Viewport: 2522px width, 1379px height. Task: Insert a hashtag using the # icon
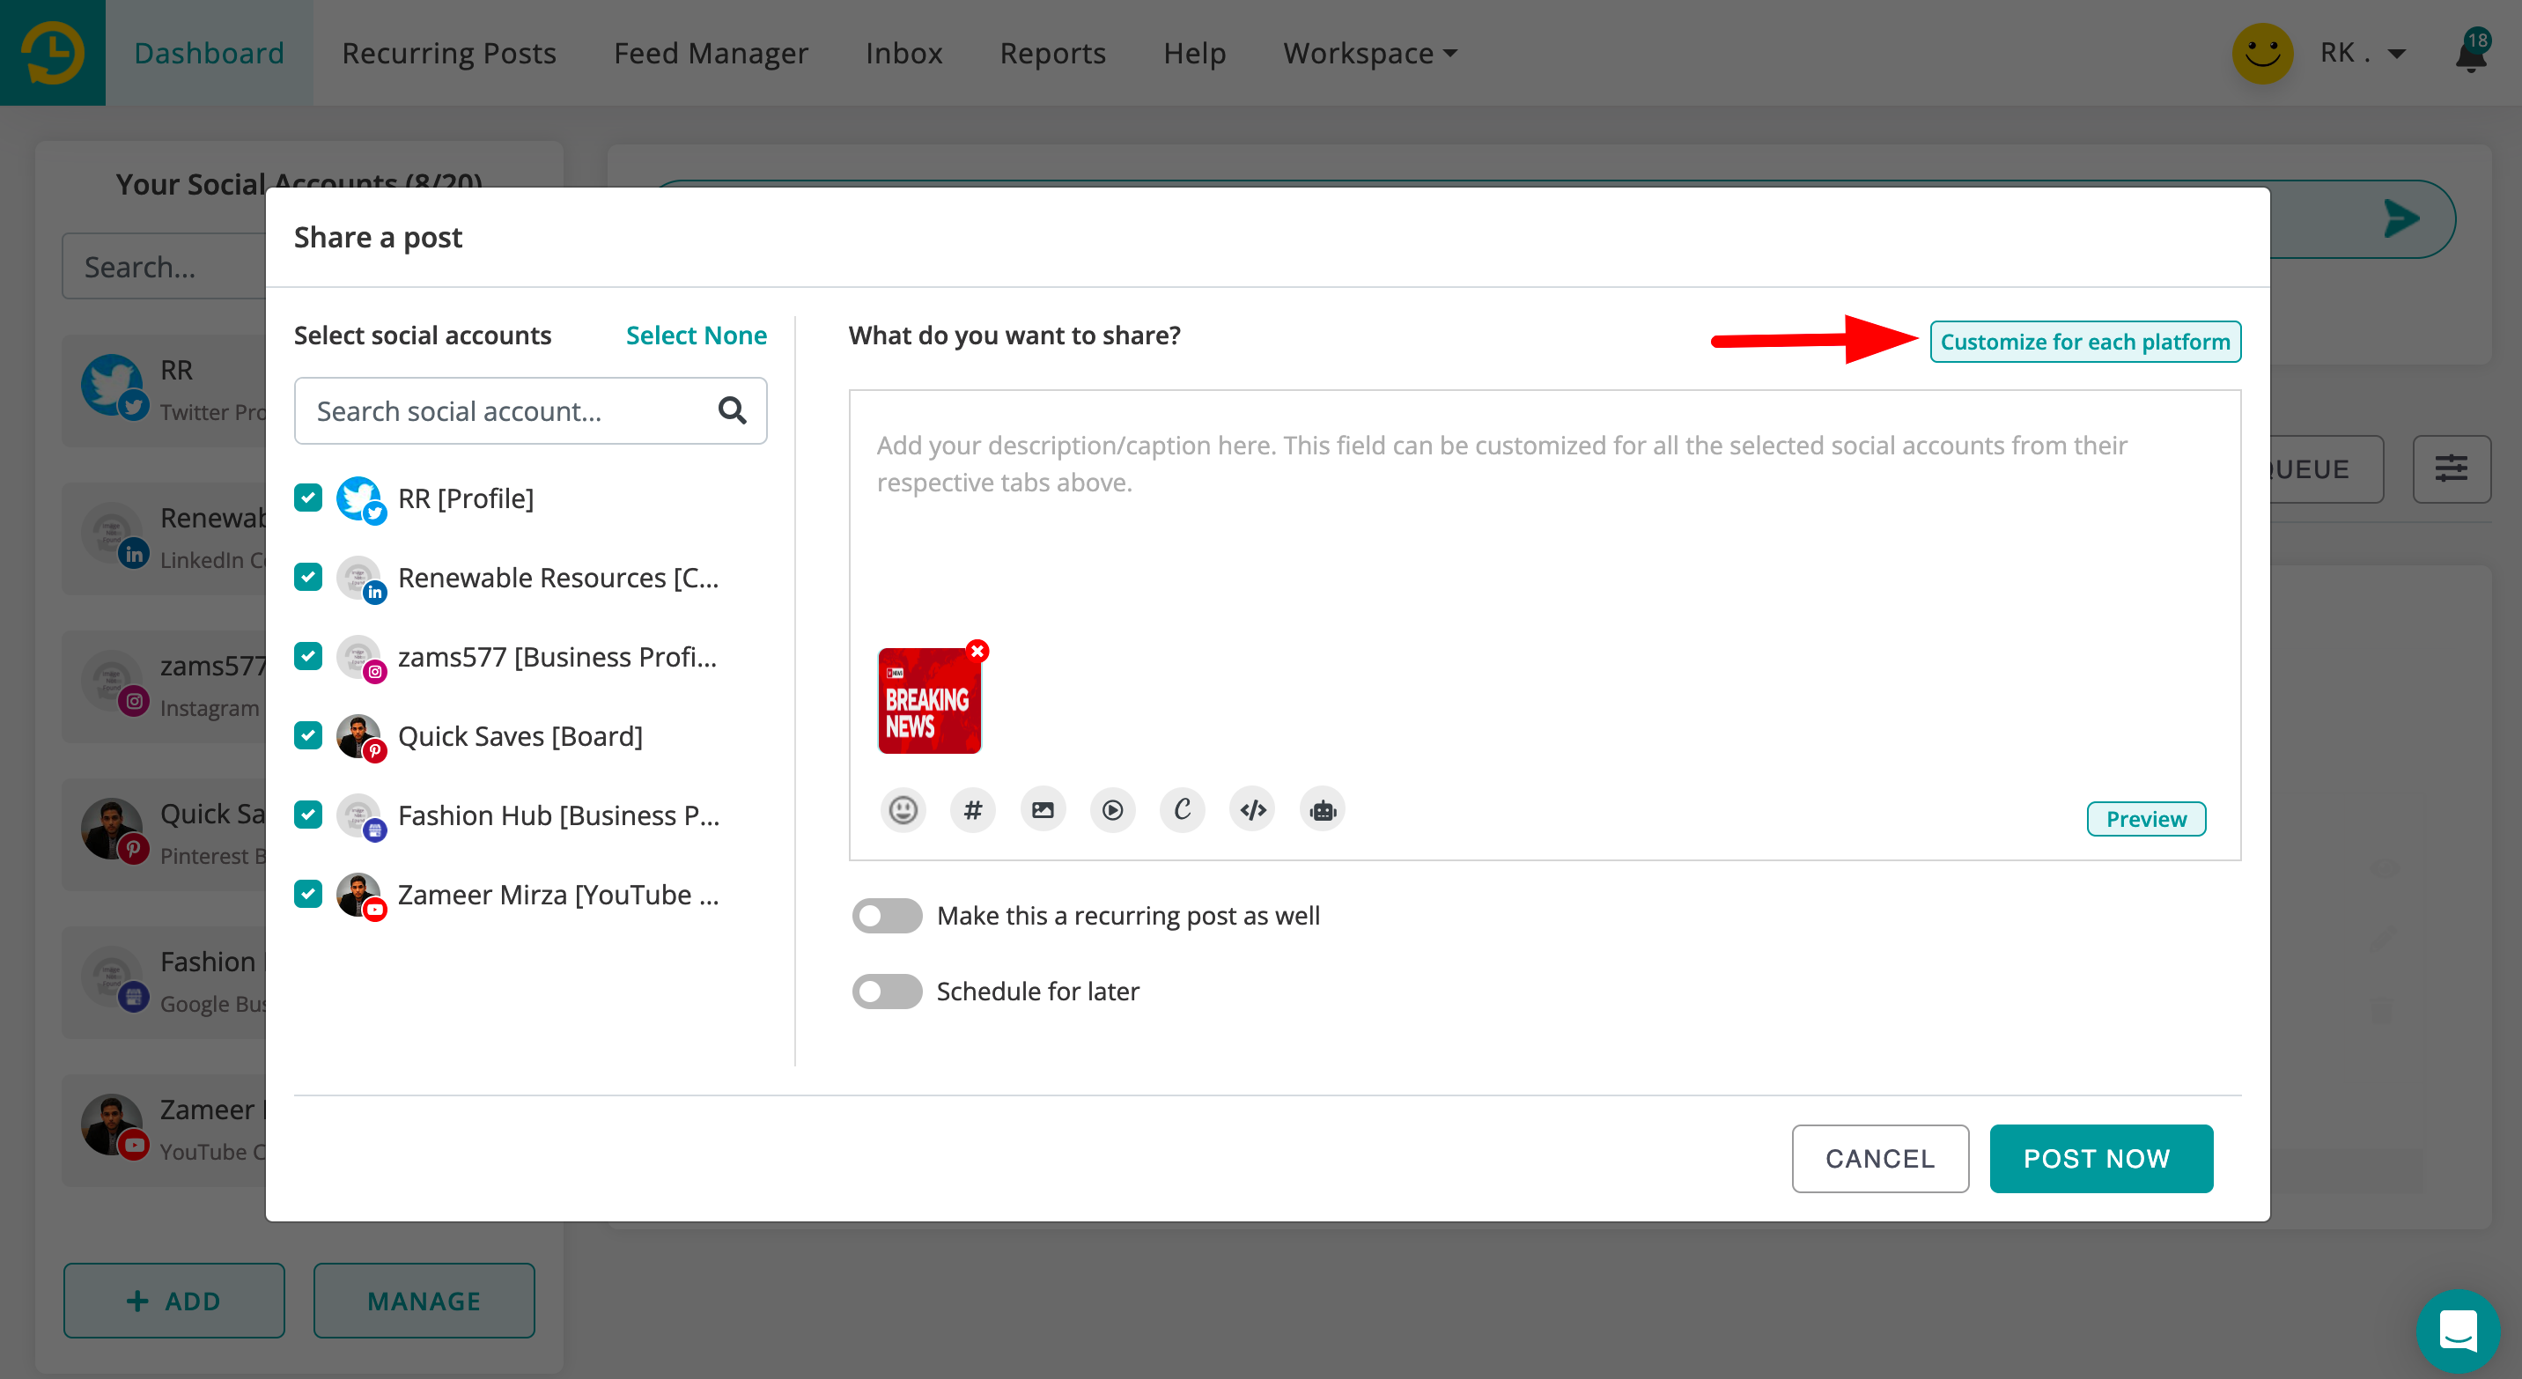(972, 810)
